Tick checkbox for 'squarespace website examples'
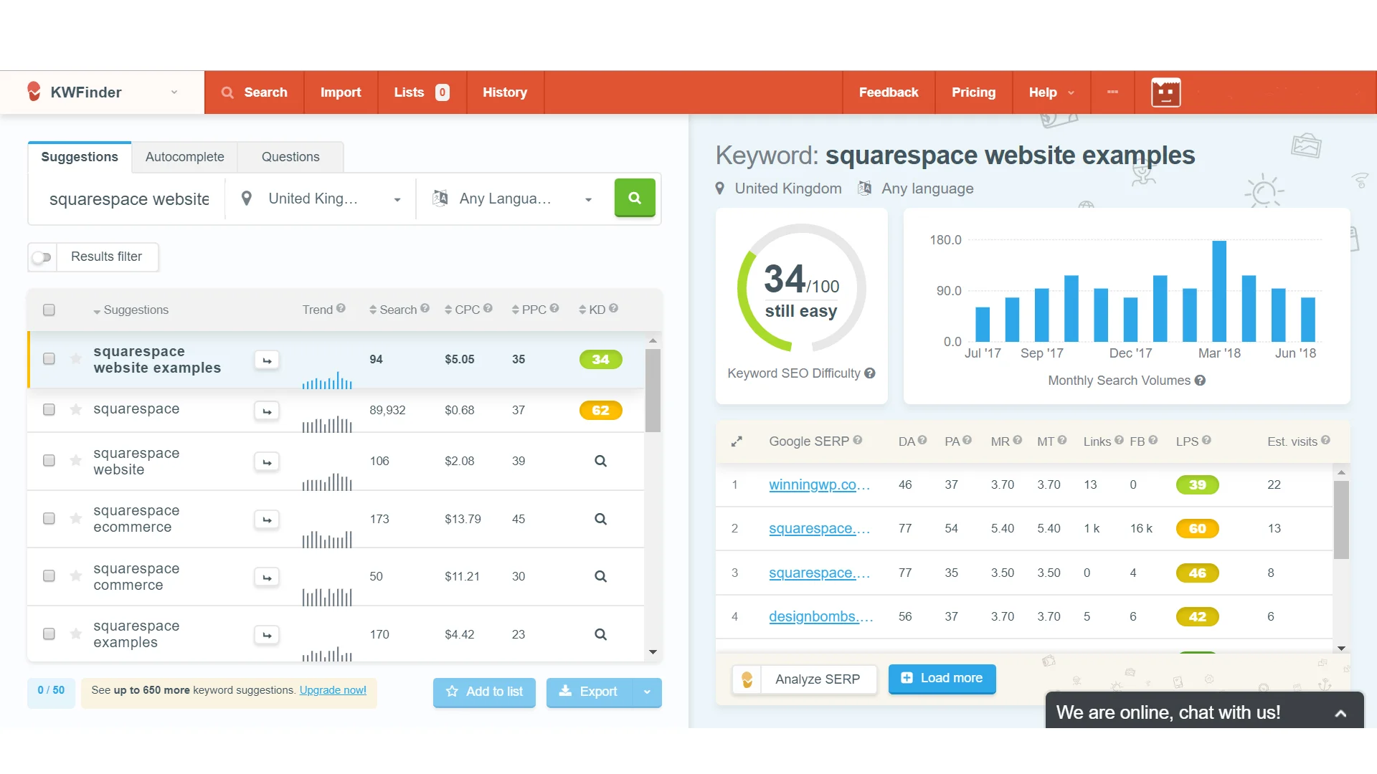This screenshot has height=774, width=1377. click(49, 358)
